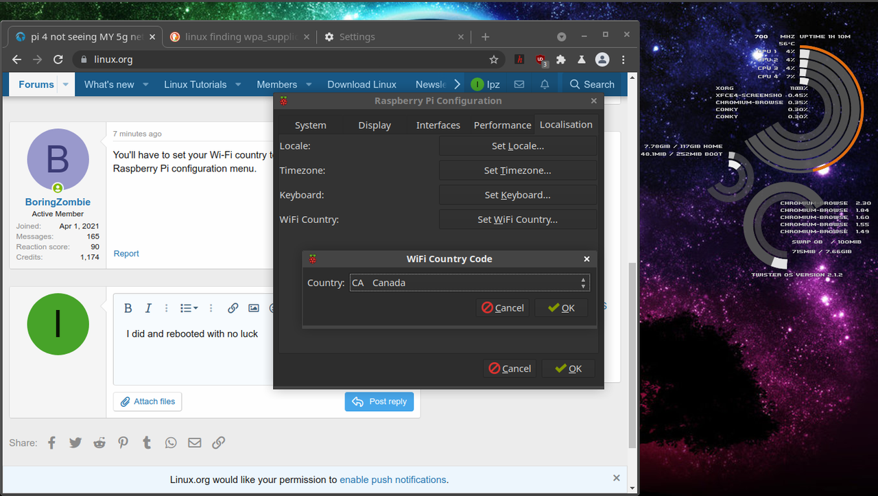Click the Set WiFi Country button
Viewport: 878px width, 496px height.
tap(518, 220)
